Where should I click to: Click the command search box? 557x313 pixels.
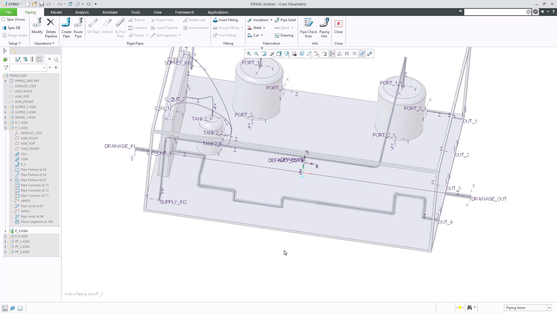(x=495, y=12)
